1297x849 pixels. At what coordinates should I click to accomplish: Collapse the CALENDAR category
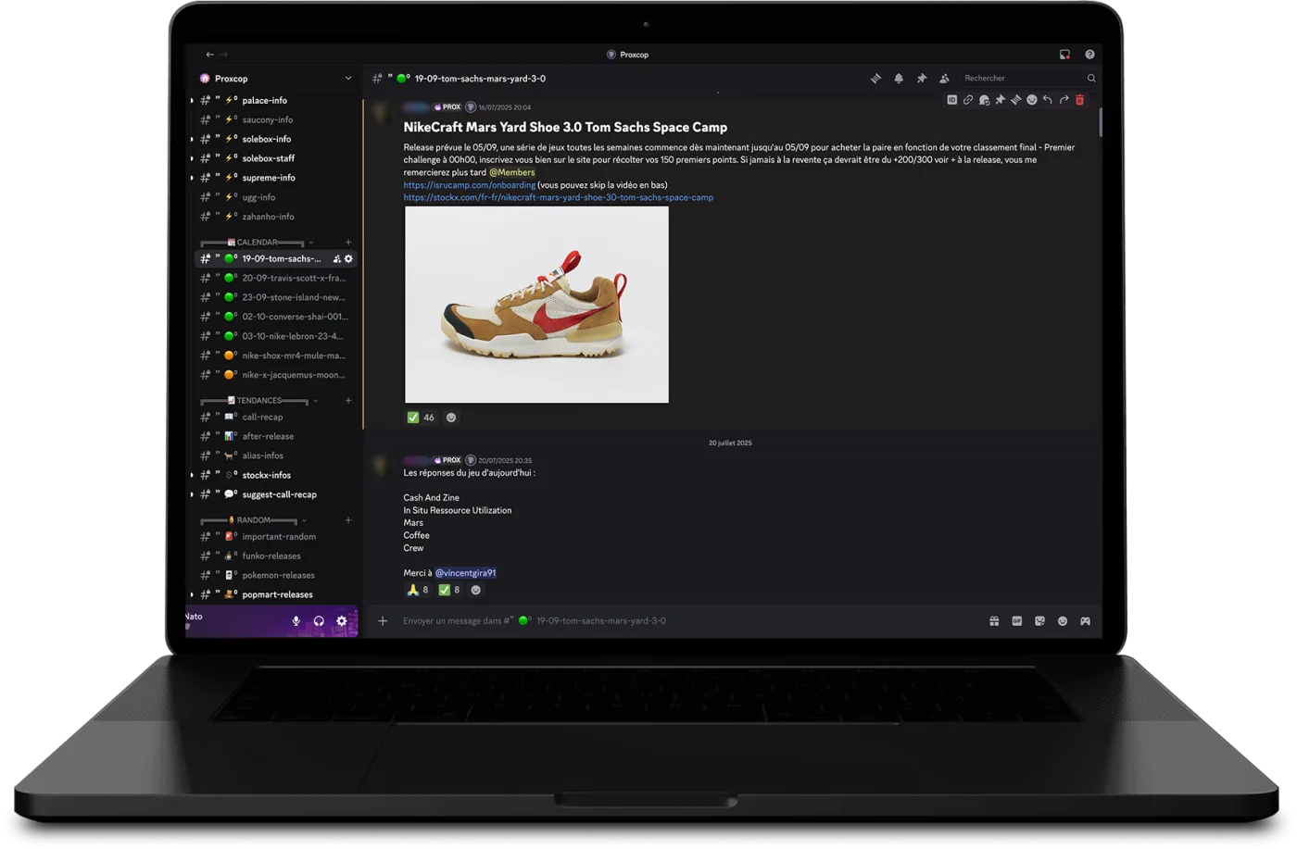(258, 243)
